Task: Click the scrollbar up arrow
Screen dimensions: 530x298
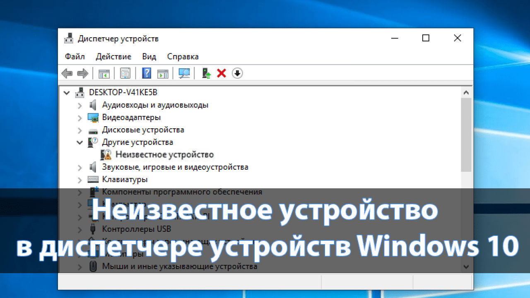Action: point(466,93)
